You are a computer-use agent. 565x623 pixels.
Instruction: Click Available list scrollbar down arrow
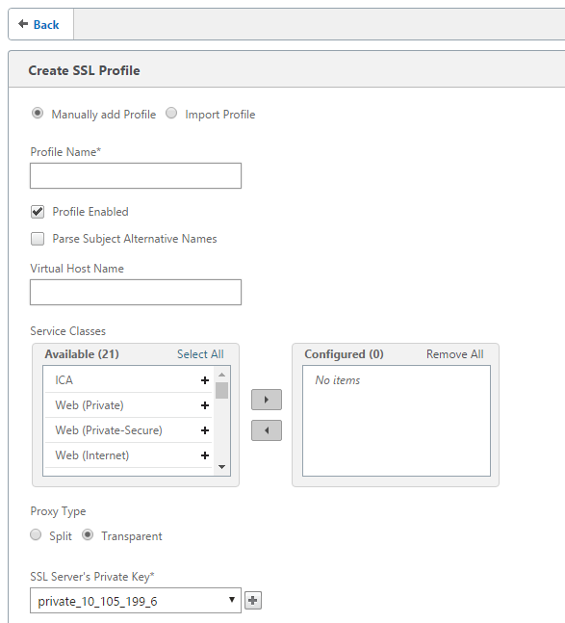(222, 467)
